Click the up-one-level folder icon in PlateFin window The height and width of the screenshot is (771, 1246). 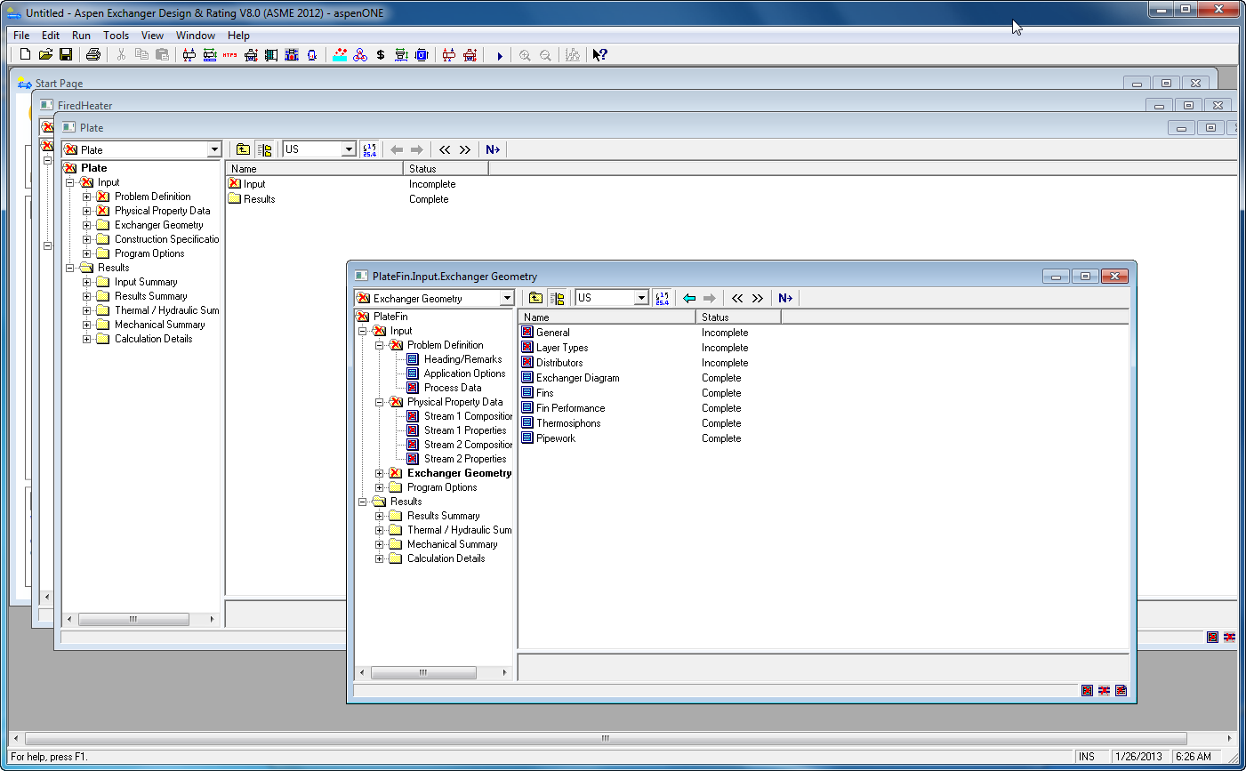pos(535,298)
